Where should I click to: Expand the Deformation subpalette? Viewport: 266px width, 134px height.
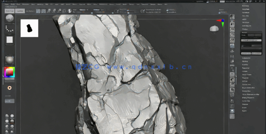[x=246, y=58]
